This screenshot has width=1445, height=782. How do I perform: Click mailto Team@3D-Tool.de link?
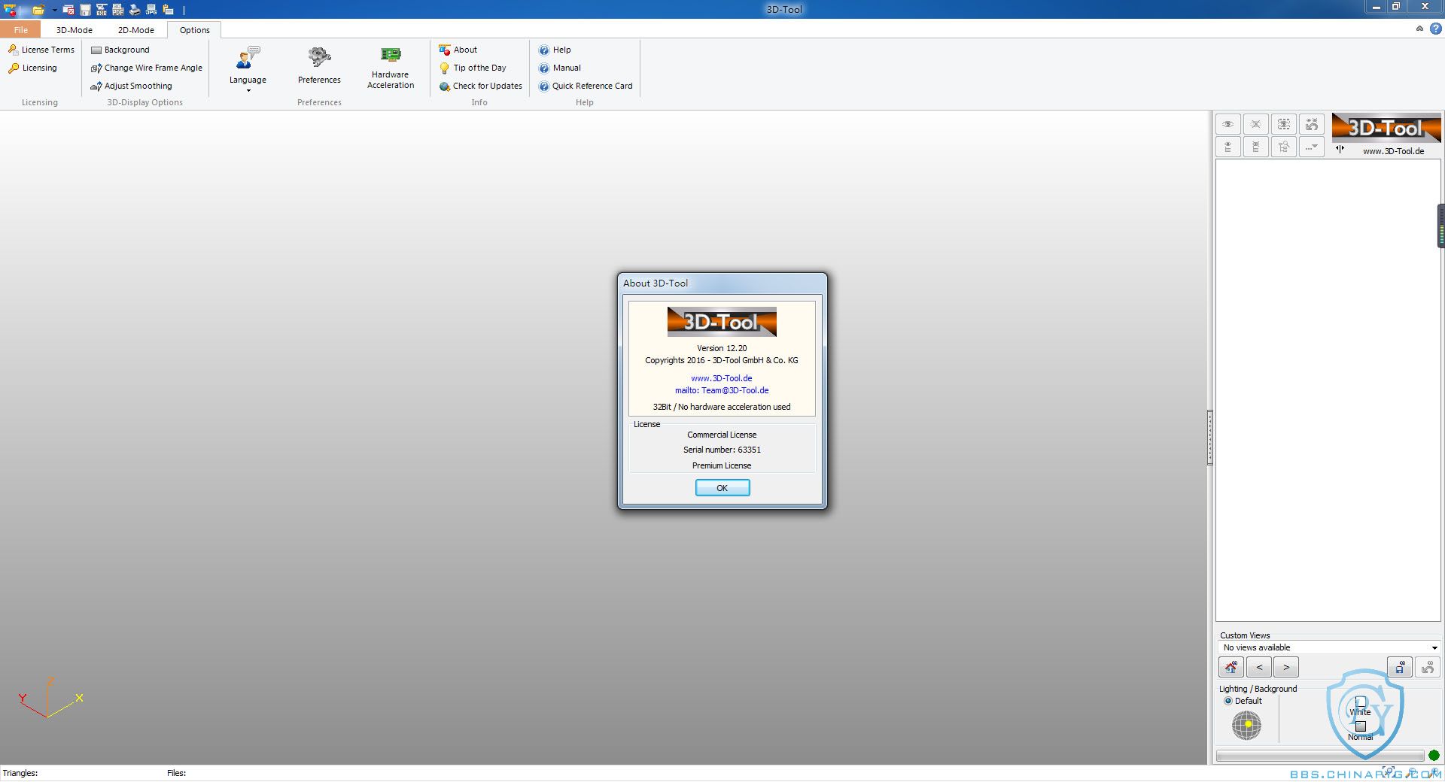(x=722, y=390)
